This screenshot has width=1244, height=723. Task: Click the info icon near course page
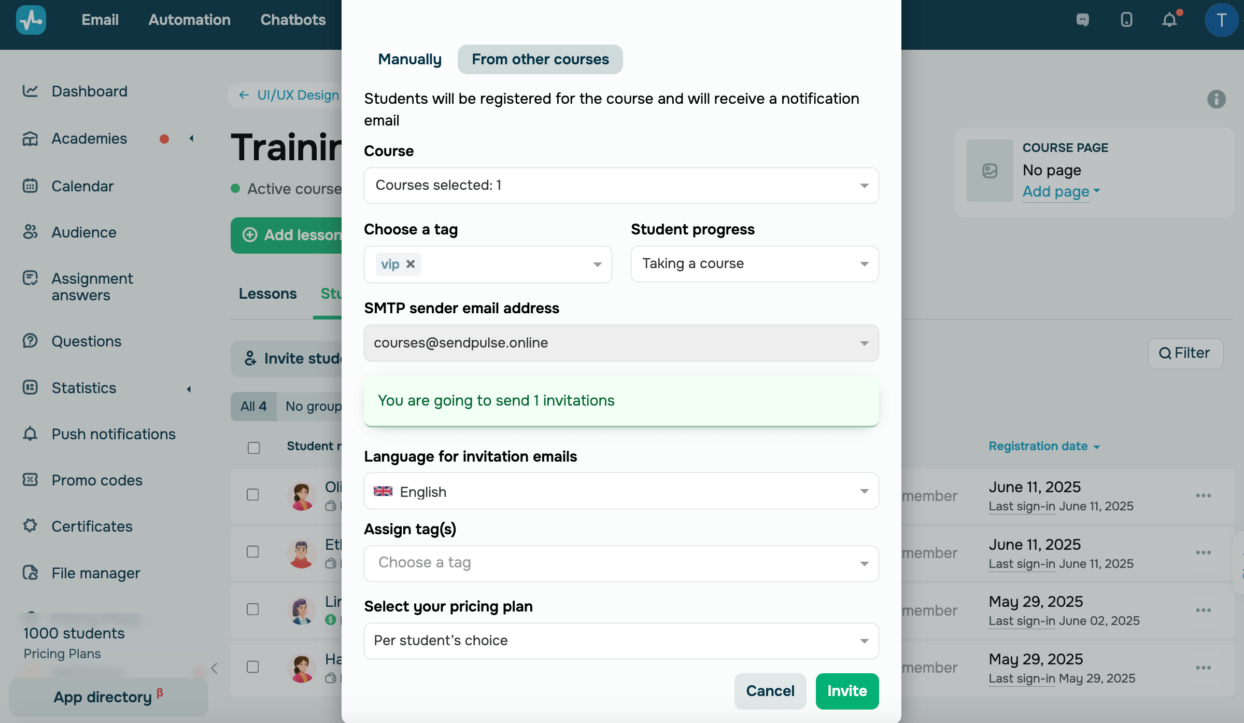(1216, 99)
